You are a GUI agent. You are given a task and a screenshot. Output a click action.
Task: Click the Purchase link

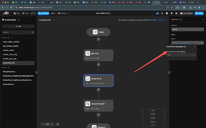pyautogui.click(x=161, y=20)
